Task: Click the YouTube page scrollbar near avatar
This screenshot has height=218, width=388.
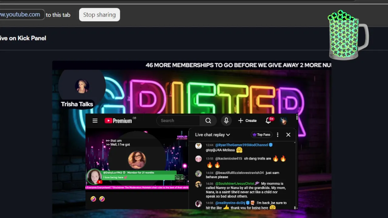Action: [297, 117]
